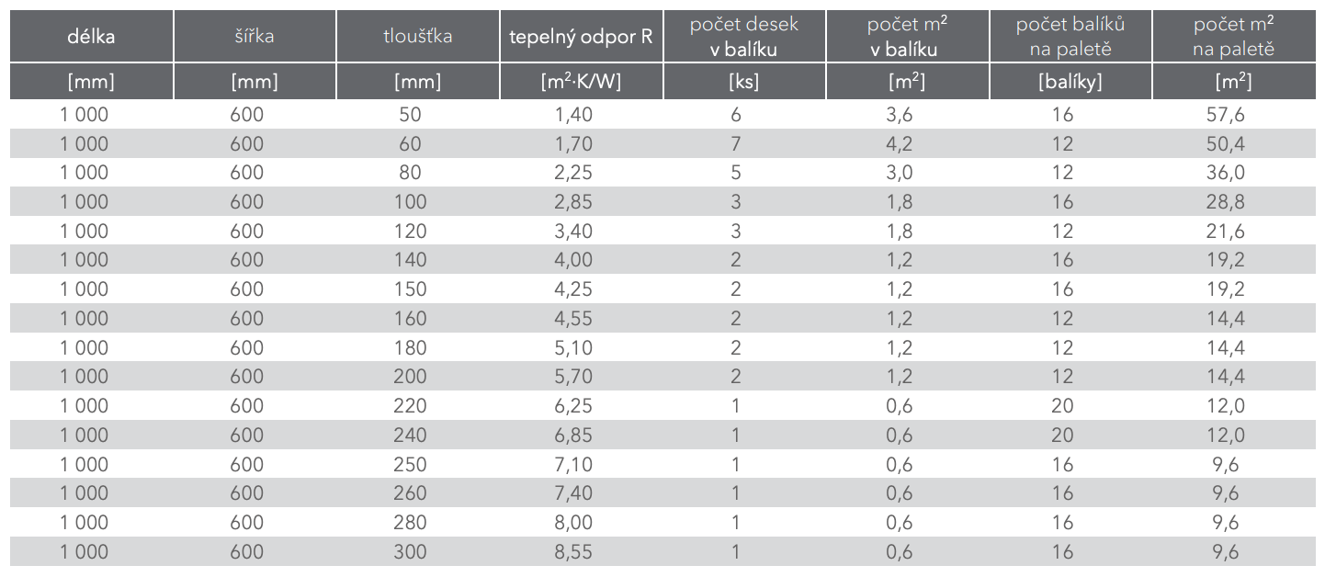
Task: Click thickness value 50 in first row
Action: (411, 115)
